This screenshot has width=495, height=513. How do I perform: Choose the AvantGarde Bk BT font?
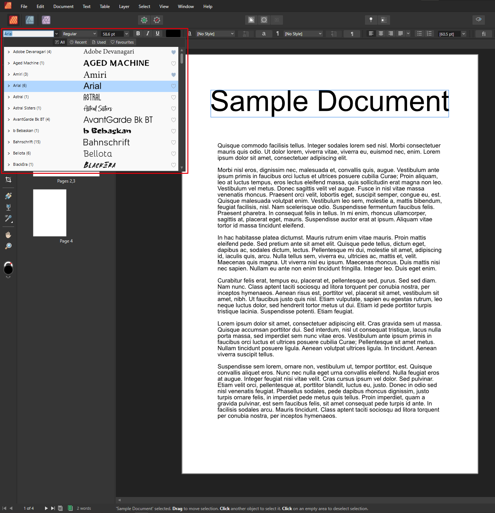(118, 120)
